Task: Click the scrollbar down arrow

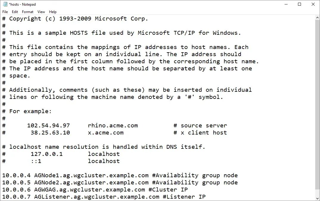Action: coord(317,198)
